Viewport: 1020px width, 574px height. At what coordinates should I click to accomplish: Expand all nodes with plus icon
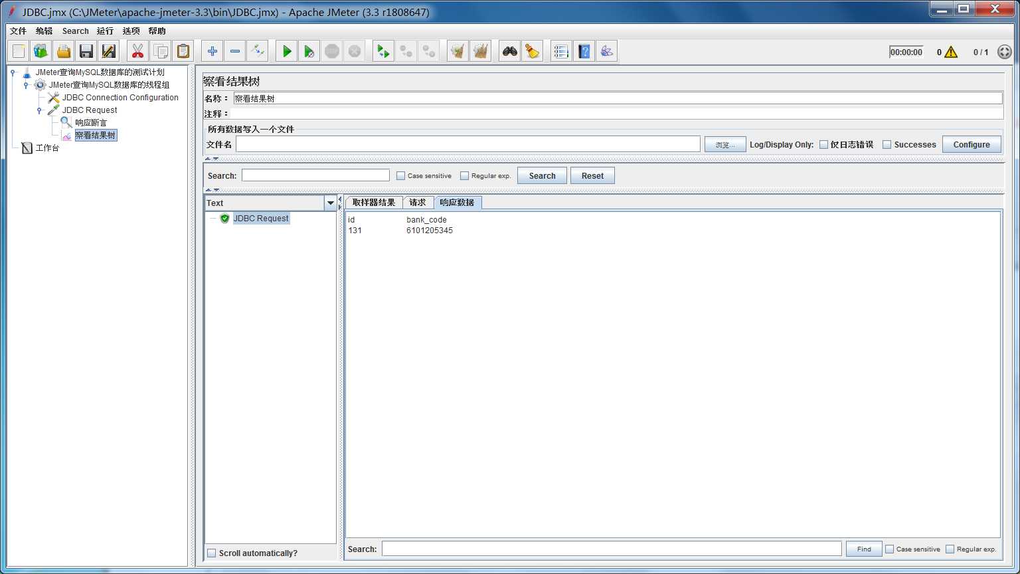[x=212, y=51]
